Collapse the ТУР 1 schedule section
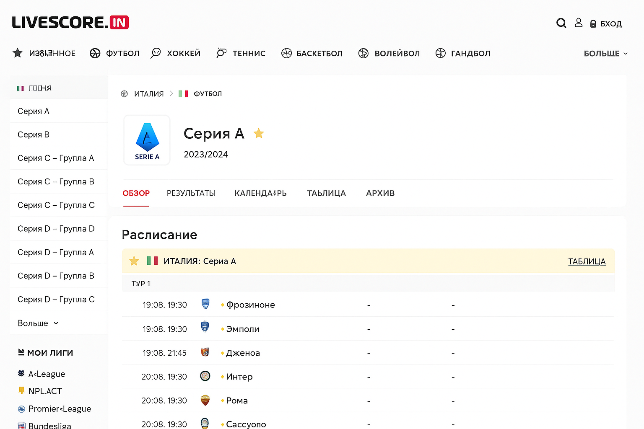Viewport: 644px width, 429px height. coord(141,283)
